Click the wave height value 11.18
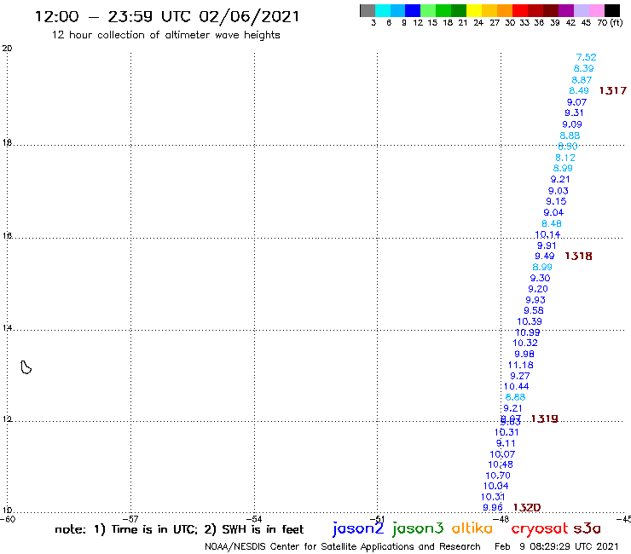The width and height of the screenshot is (631, 554). [520, 365]
